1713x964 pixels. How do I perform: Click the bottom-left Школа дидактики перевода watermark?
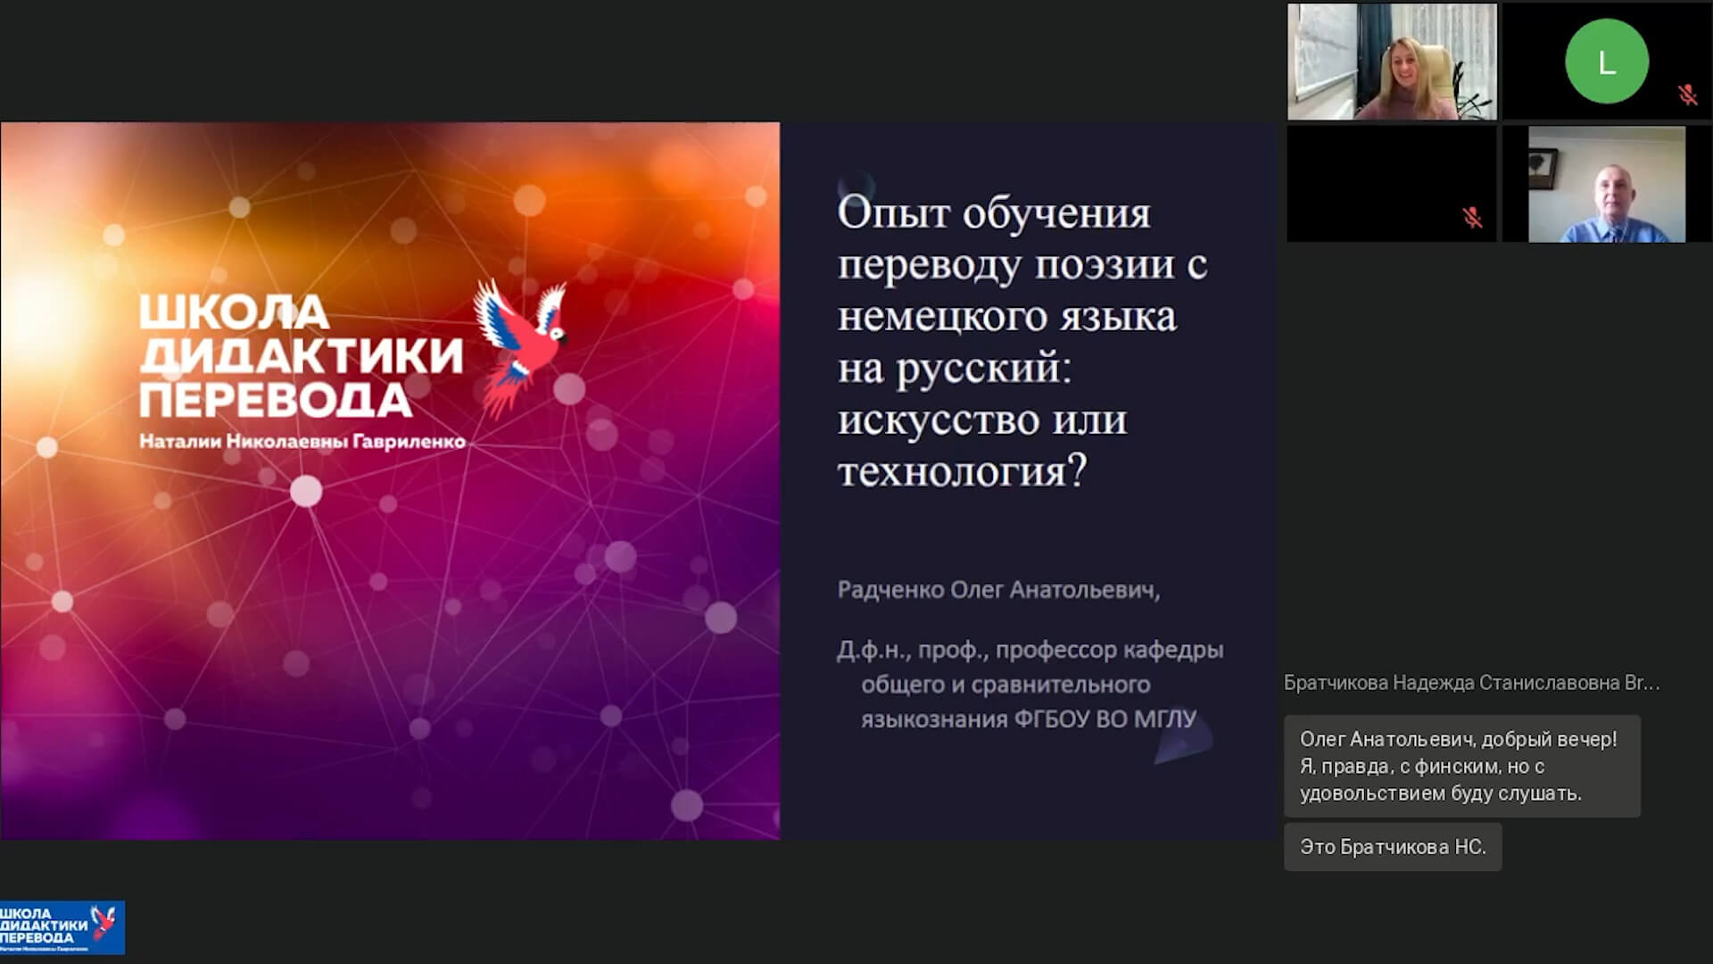[61, 927]
